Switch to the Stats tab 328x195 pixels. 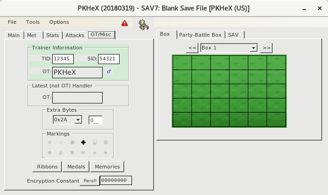click(x=53, y=35)
